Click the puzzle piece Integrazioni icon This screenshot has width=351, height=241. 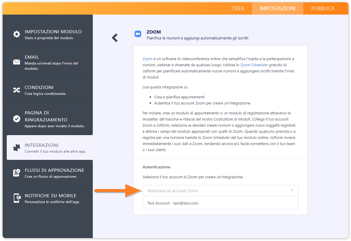click(17, 148)
